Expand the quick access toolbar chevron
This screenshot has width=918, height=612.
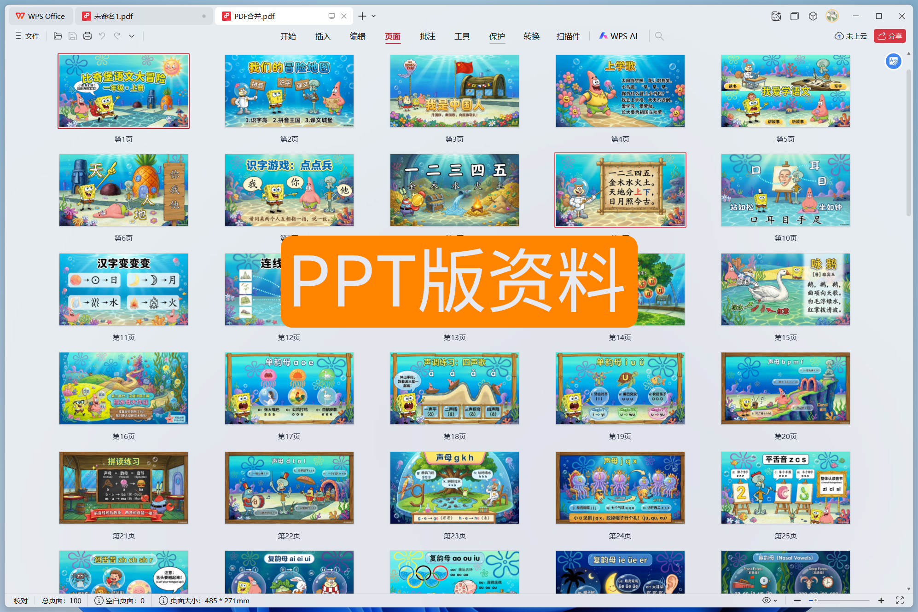click(x=132, y=36)
